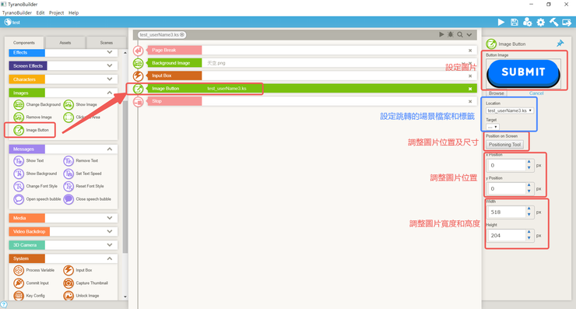The image size is (576, 309).
Task: Delete the Input Box row
Action: 470,76
